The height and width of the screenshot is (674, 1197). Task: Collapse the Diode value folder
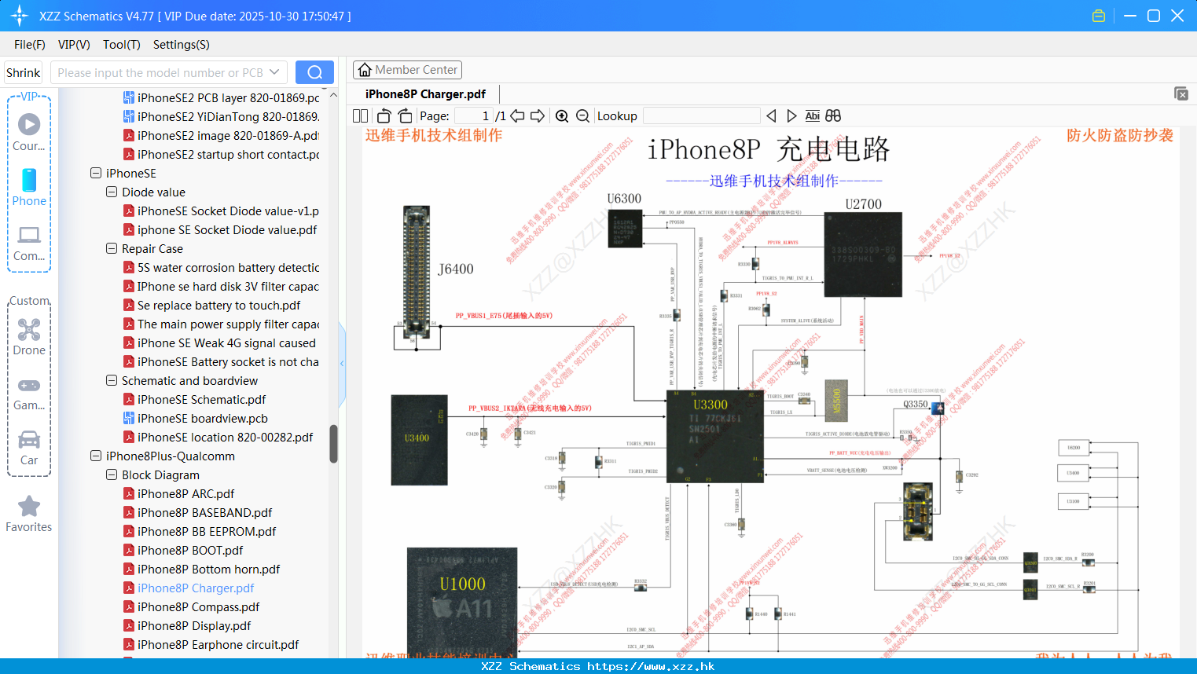(x=112, y=192)
